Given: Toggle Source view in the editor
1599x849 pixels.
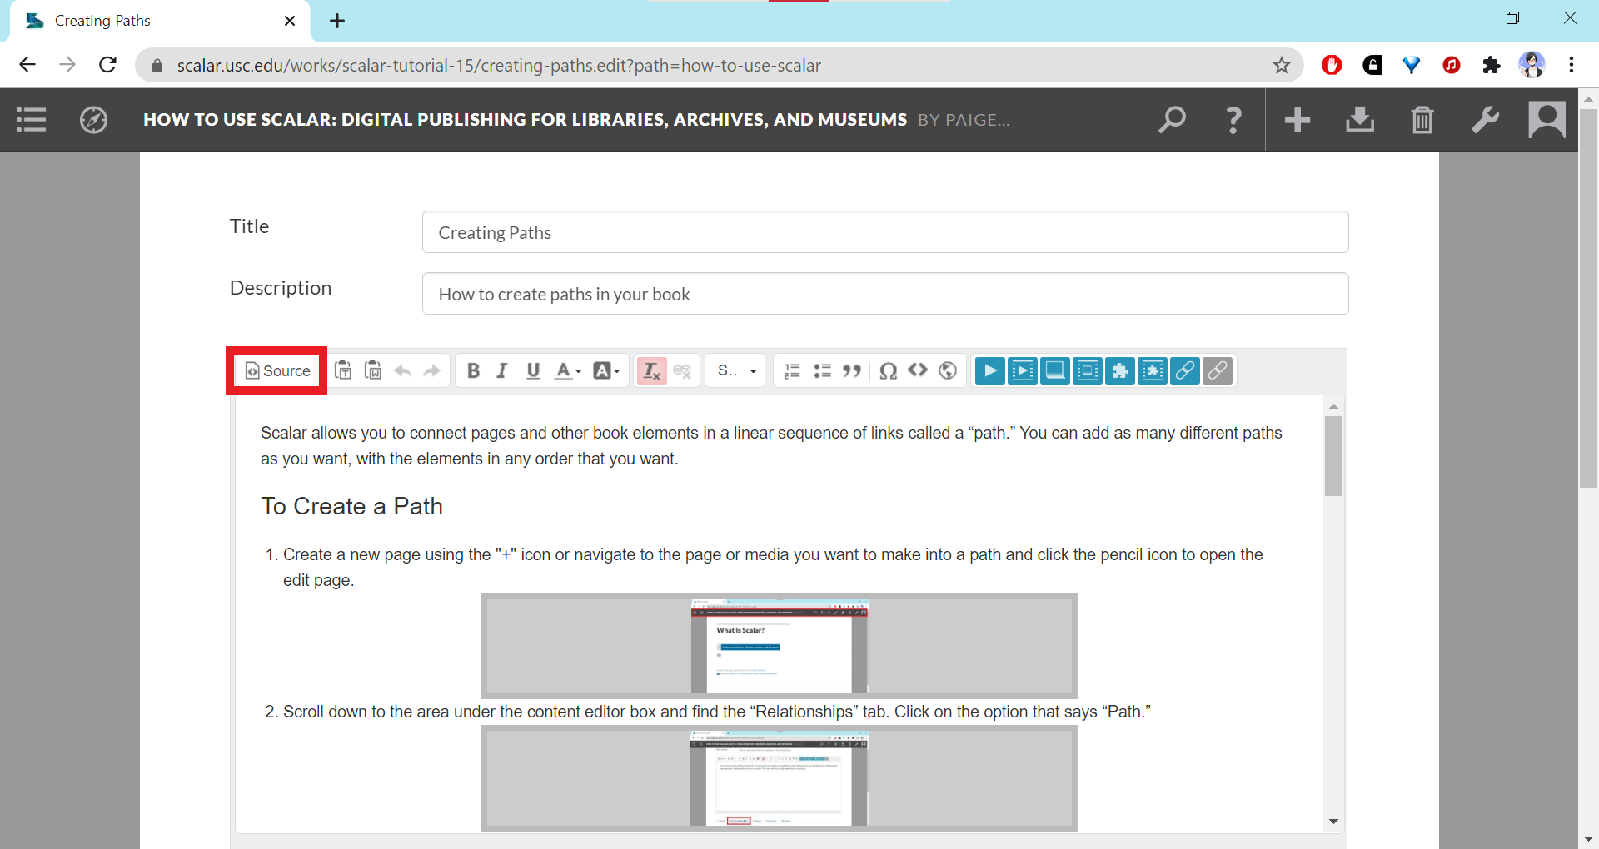Looking at the screenshot, I should (x=278, y=371).
